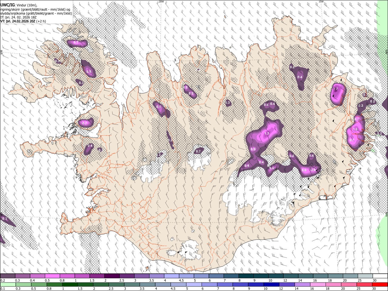This screenshot has height=291, width=388.
Task: Pick the light grey upper swatch between 25 and 30
Action: (365, 276)
